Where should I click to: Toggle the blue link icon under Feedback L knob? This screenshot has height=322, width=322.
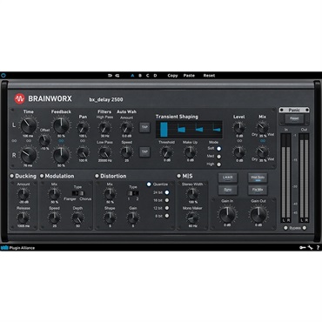tap(61, 141)
